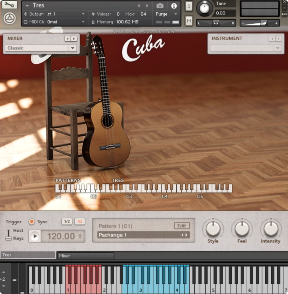Select previous Mixer preset arrow
Viewport: 288px width, 294px height.
click(x=68, y=39)
